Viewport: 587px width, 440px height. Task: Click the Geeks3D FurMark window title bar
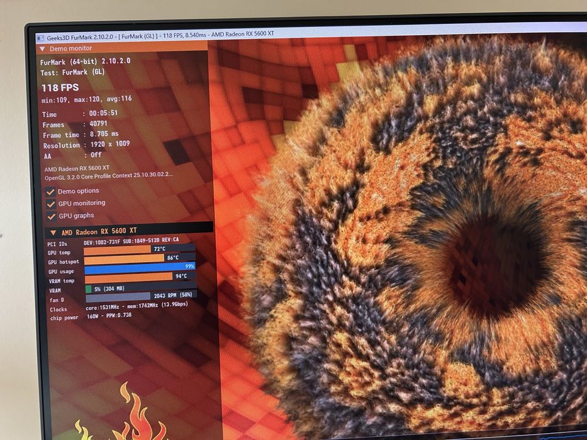click(311, 33)
